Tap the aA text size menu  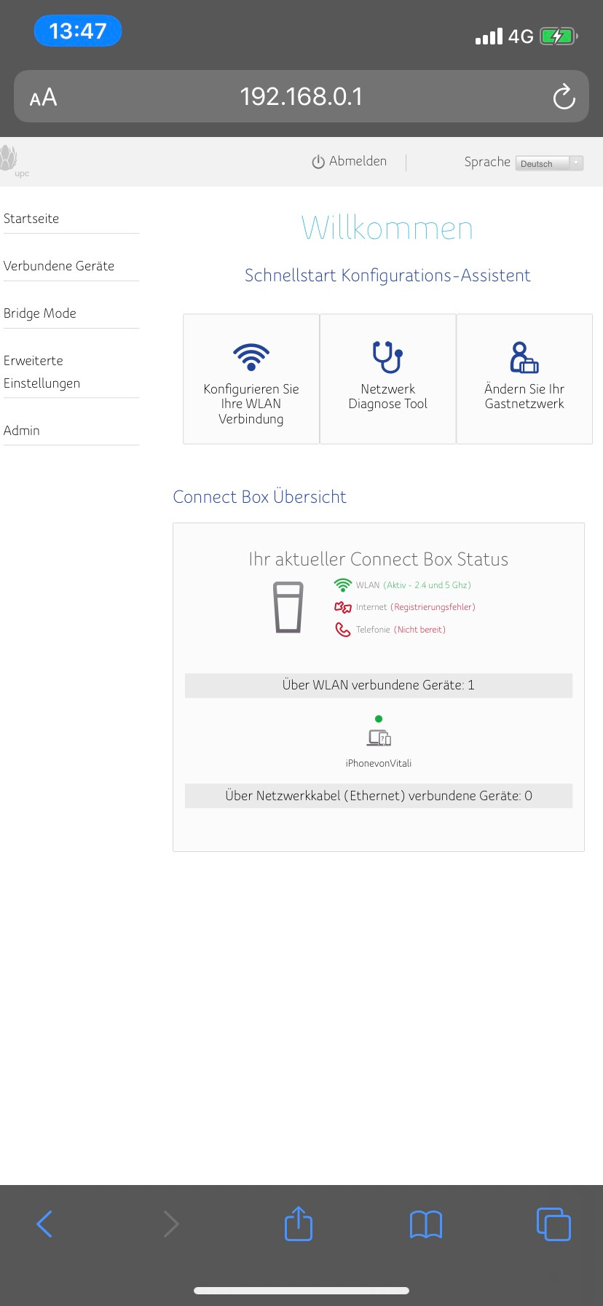tap(43, 97)
